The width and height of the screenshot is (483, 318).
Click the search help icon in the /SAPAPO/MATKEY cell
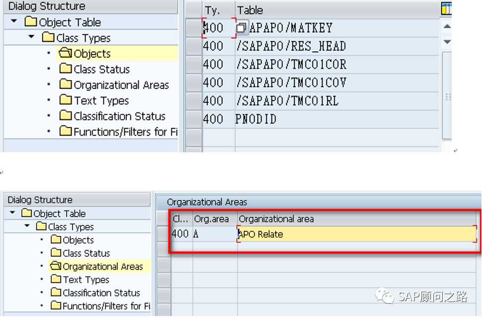tap(242, 28)
